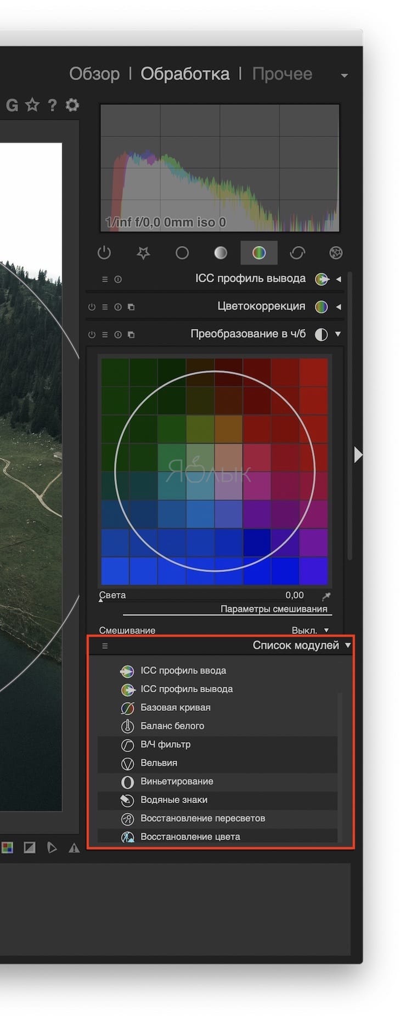Viewport: 406px width, 1021px height.
Task: Switch to the Обзор view
Action: (x=94, y=74)
